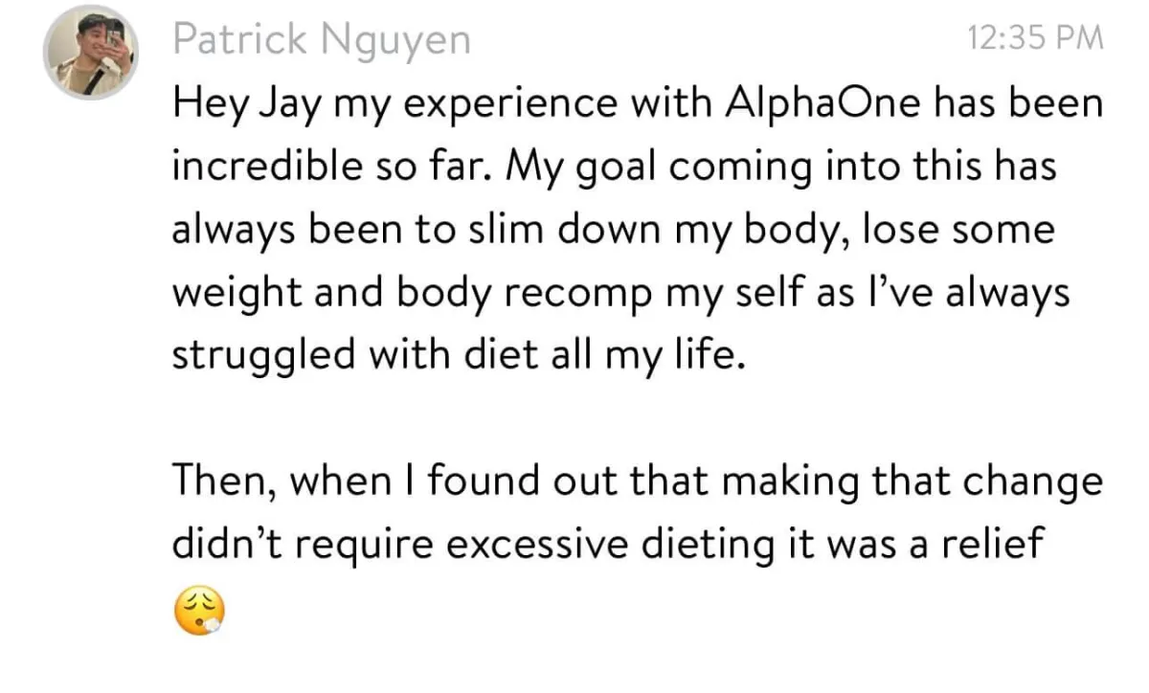The width and height of the screenshot is (1149, 693).
Task: Click the greeting 'Hey Jay' text
Action: (x=249, y=104)
